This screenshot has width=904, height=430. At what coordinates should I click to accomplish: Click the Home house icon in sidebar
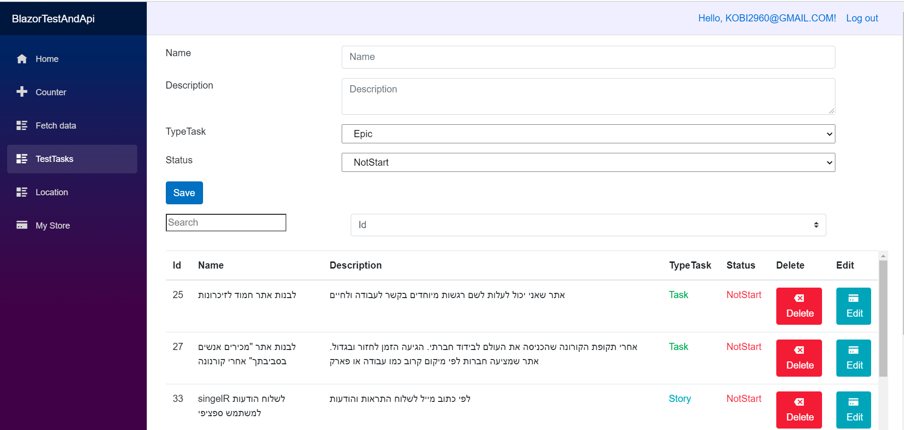tap(22, 59)
